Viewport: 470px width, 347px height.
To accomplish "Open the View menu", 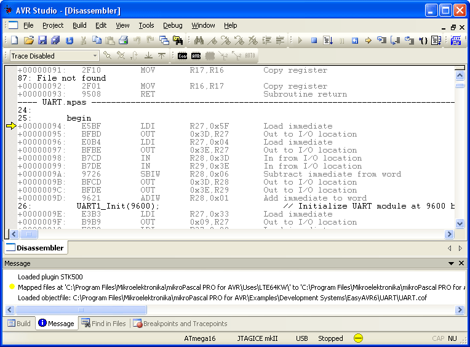I will pyautogui.click(x=122, y=25).
